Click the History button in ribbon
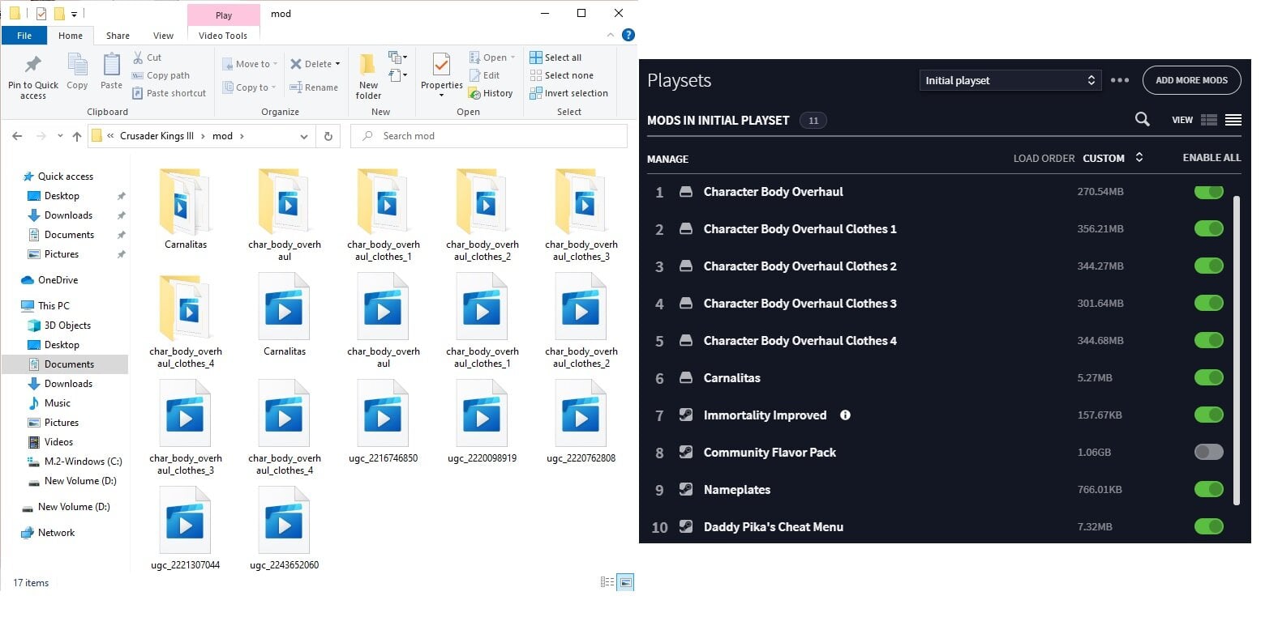1278x617 pixels. tap(491, 93)
